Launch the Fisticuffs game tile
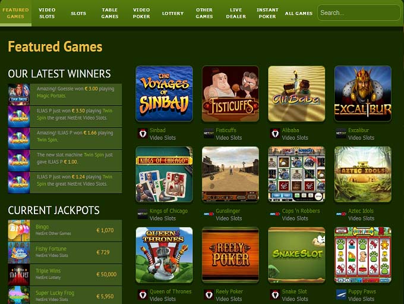Image resolution: width=404 pixels, height=304 pixels. [231, 93]
